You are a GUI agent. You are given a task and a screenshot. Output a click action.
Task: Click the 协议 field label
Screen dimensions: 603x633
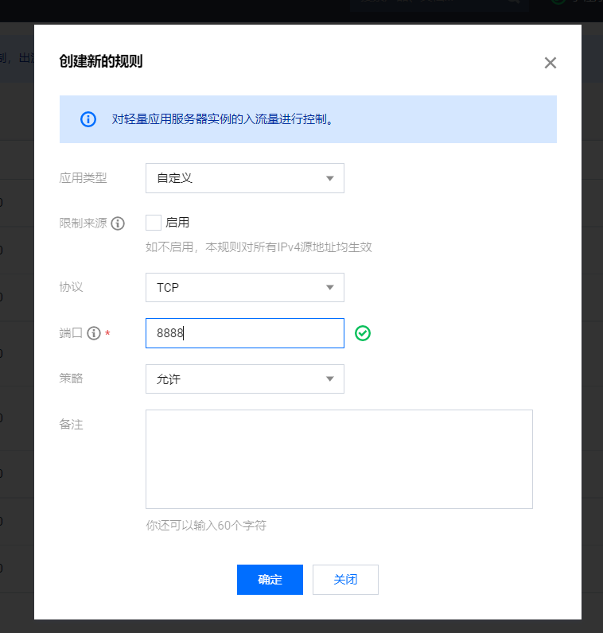coord(71,287)
